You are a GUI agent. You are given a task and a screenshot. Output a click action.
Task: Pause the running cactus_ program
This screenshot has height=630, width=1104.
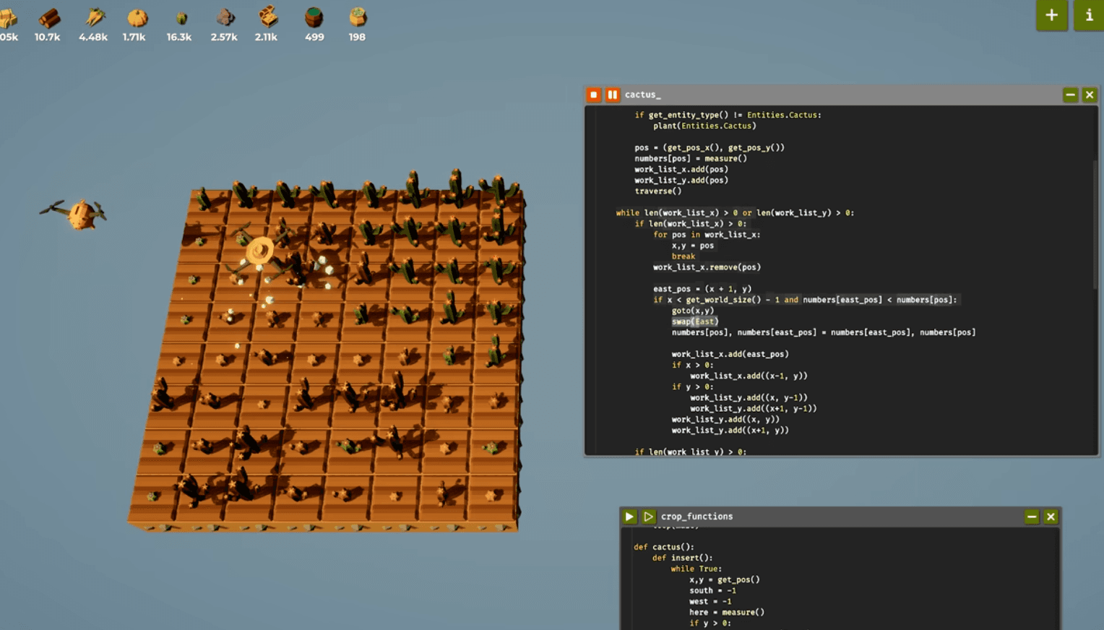(x=612, y=95)
